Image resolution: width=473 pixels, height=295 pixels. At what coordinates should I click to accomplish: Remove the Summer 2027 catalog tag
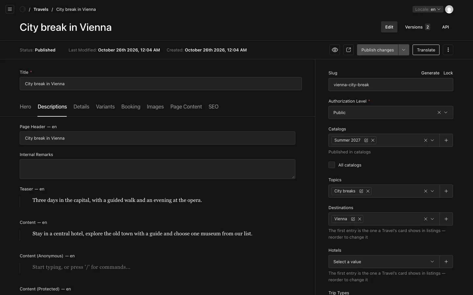[x=373, y=140]
